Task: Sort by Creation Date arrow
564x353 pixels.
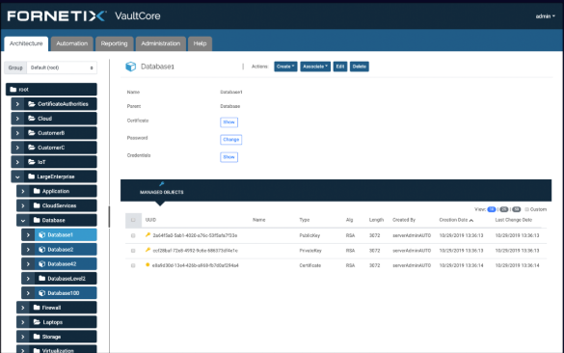Action: pos(471,220)
